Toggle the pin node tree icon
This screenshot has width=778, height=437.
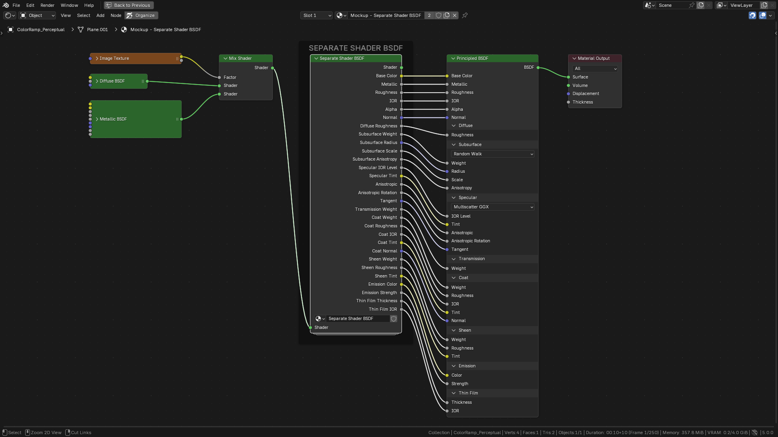pyautogui.click(x=465, y=15)
